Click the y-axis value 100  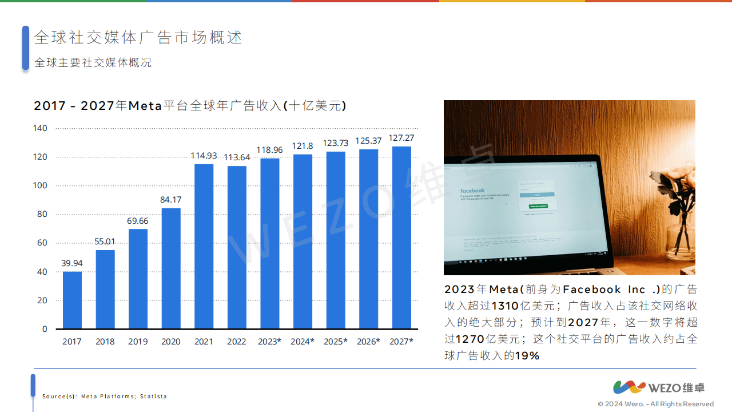pyautogui.click(x=41, y=185)
